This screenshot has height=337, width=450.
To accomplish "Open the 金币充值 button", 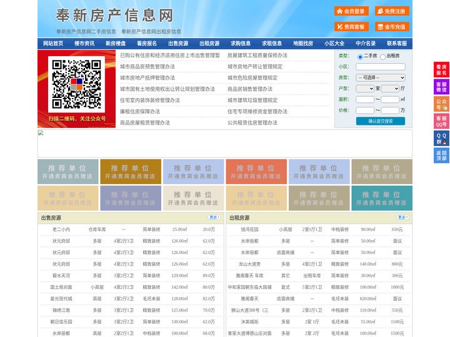I will click(x=392, y=27).
